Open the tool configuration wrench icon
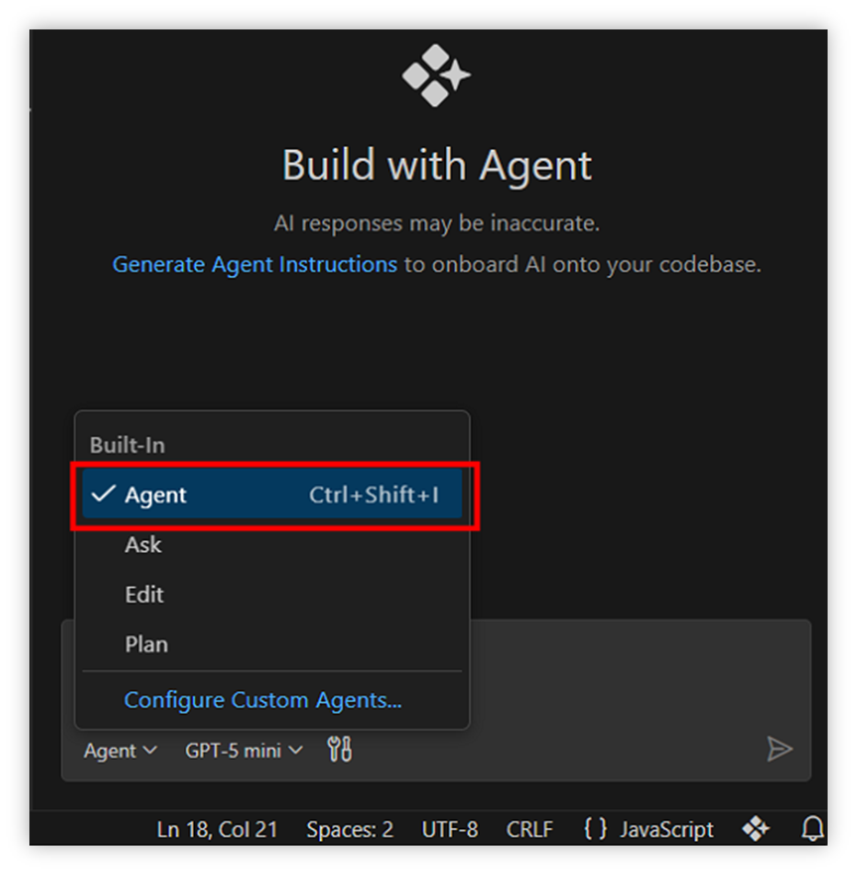 tap(338, 750)
